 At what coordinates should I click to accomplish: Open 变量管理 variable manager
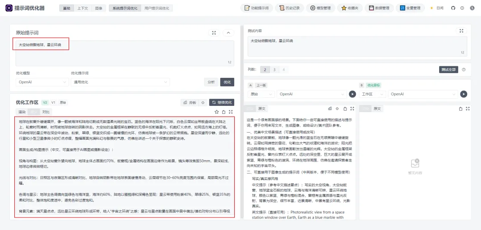pyautogui.click(x=410, y=8)
